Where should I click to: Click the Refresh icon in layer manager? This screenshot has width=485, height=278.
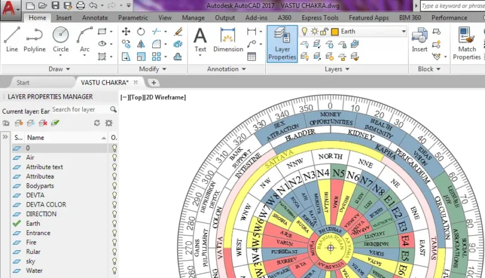(97, 123)
